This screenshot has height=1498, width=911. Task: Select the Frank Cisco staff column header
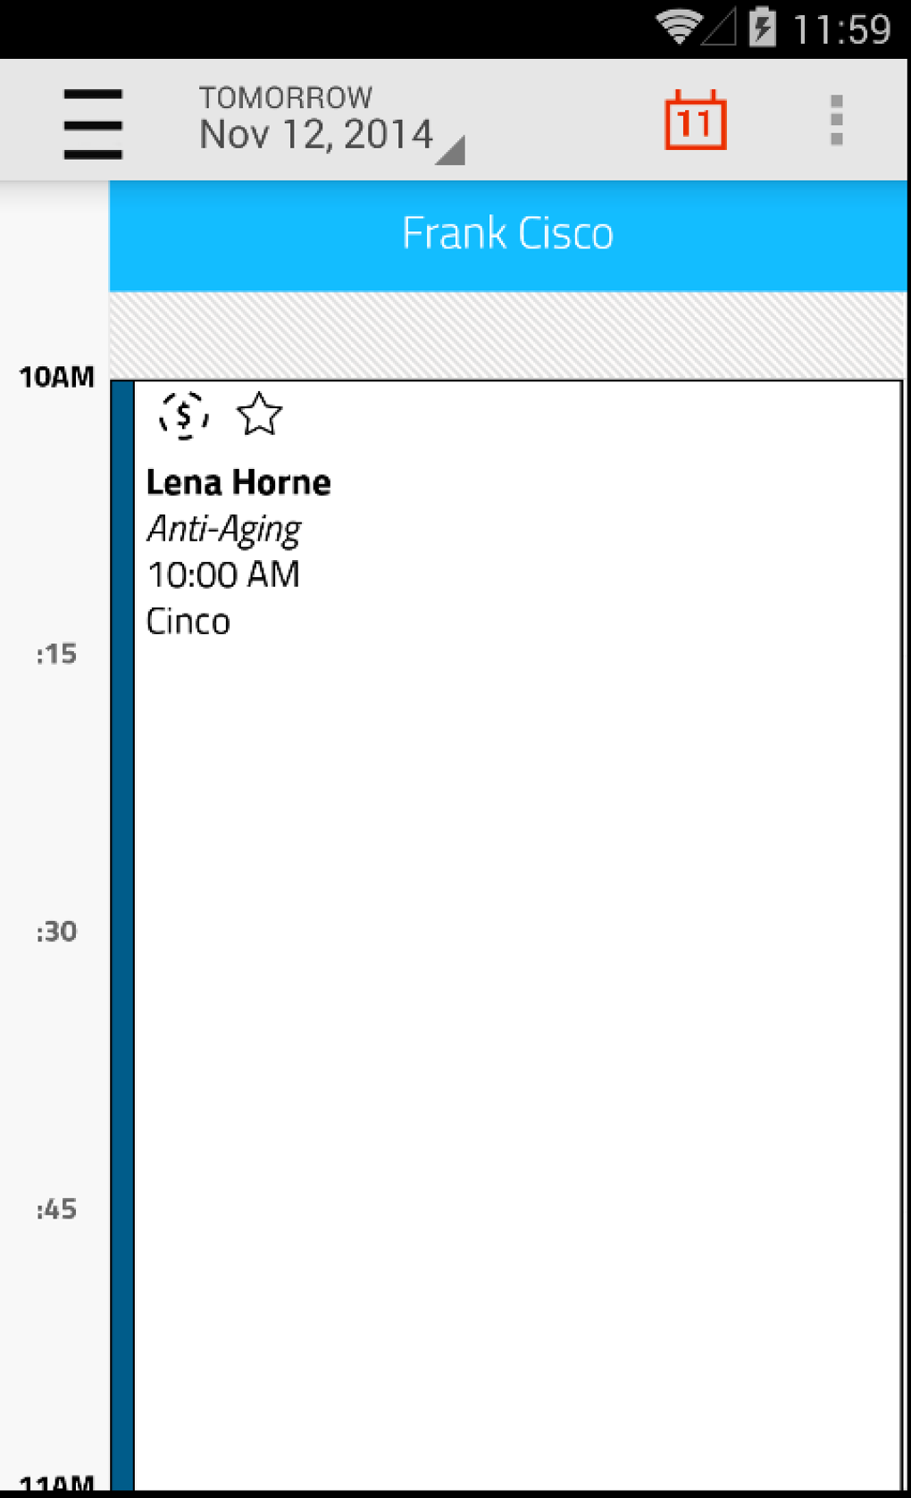[507, 234]
